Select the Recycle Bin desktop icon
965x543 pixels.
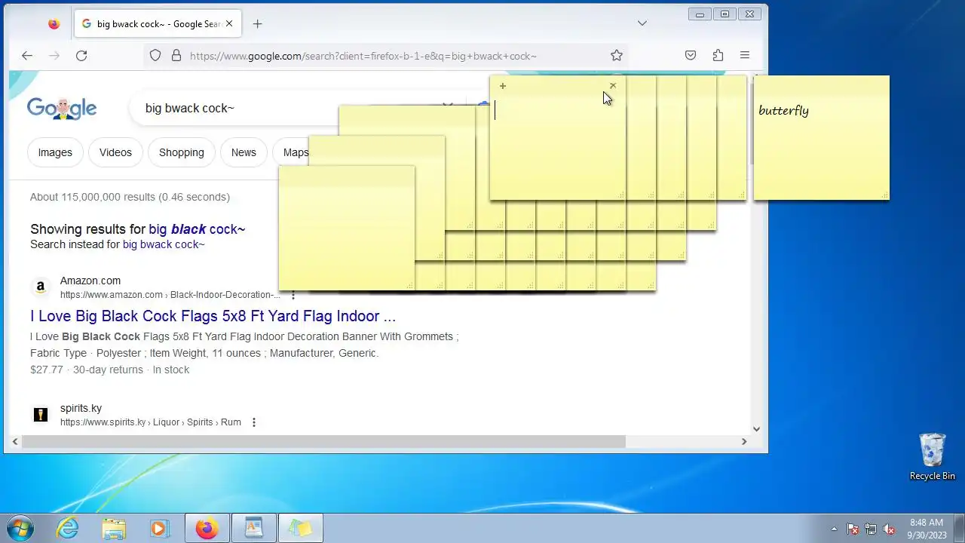933,457
